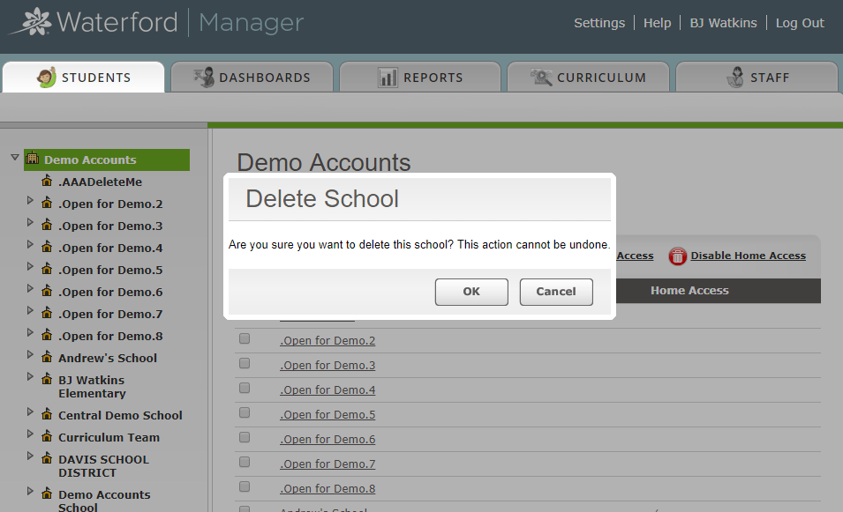Check the box for .Open for Demo.7 row
This screenshot has height=512, width=843.
(245, 462)
